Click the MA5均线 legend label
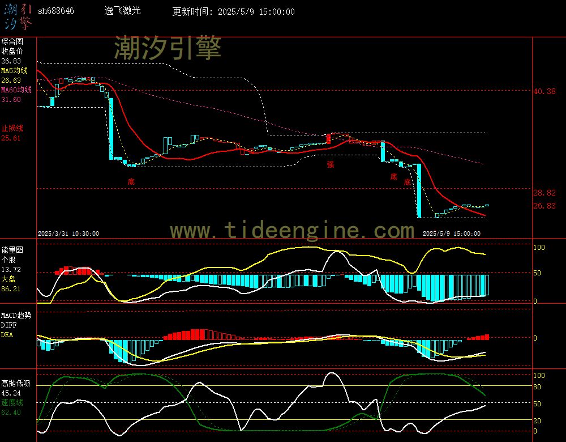566x442 pixels. pos(15,70)
